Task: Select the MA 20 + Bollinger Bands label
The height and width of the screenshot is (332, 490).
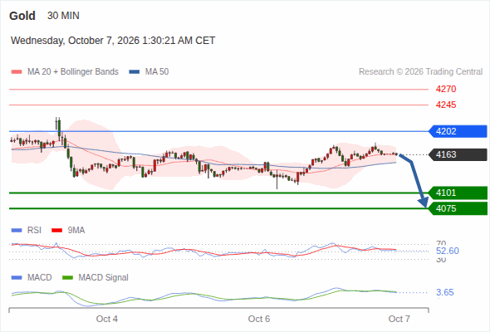Action: tap(73, 72)
